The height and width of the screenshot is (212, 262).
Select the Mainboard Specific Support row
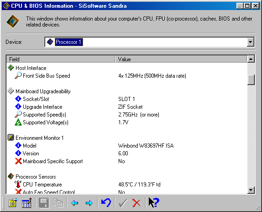click(x=126, y=161)
